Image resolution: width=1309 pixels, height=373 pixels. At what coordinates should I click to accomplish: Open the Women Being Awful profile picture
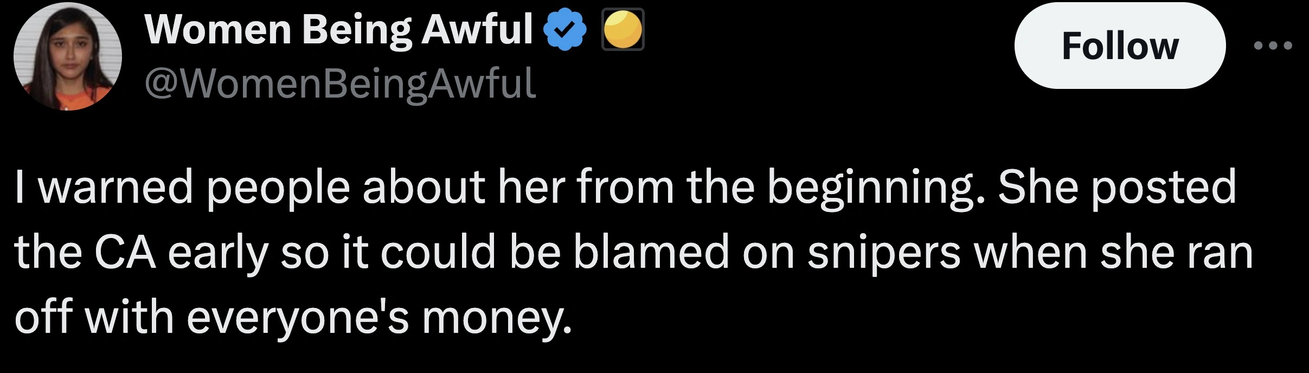coord(68,56)
